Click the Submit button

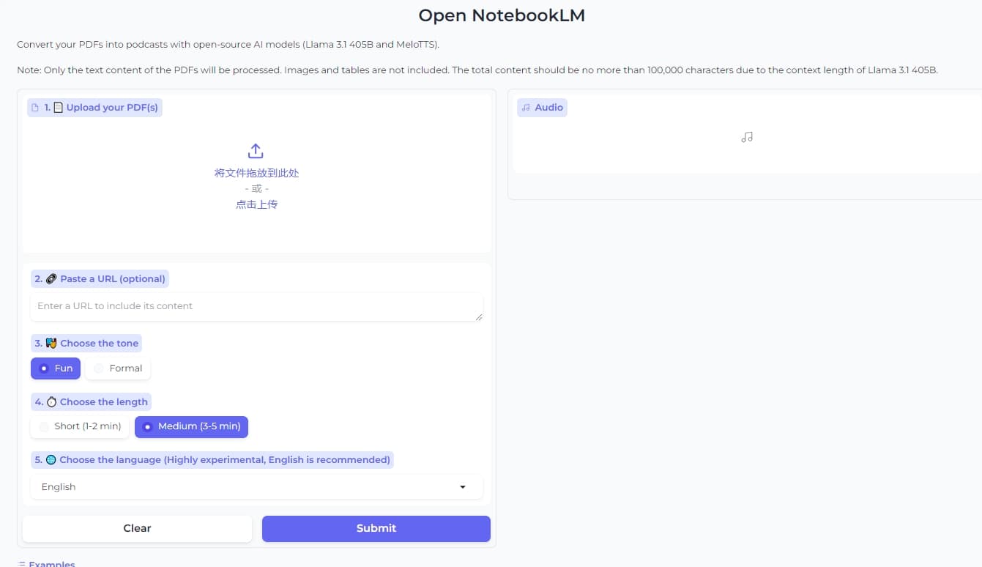(x=376, y=528)
